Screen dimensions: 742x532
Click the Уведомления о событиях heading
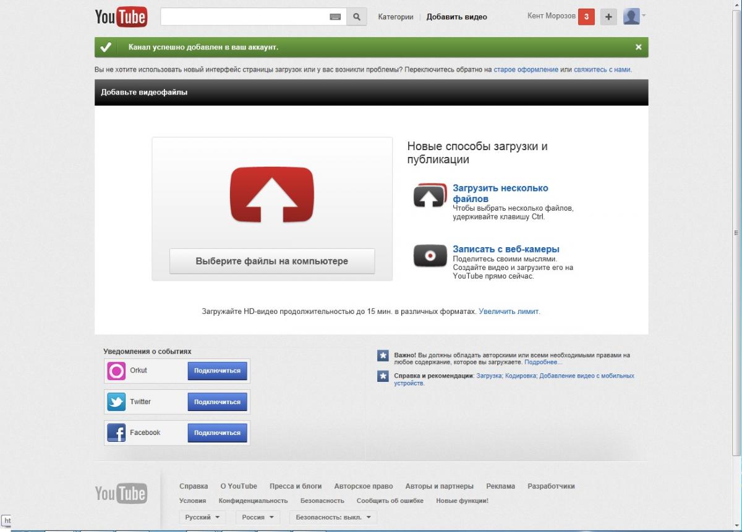(147, 352)
